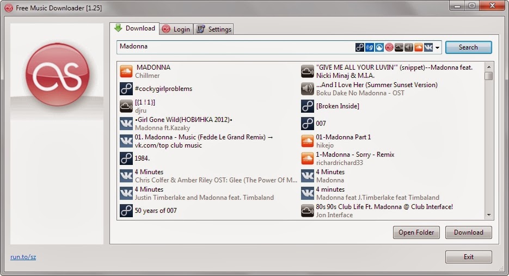509x276 pixels.
Task: Open the music sources dropdown arrow
Action: [437, 48]
